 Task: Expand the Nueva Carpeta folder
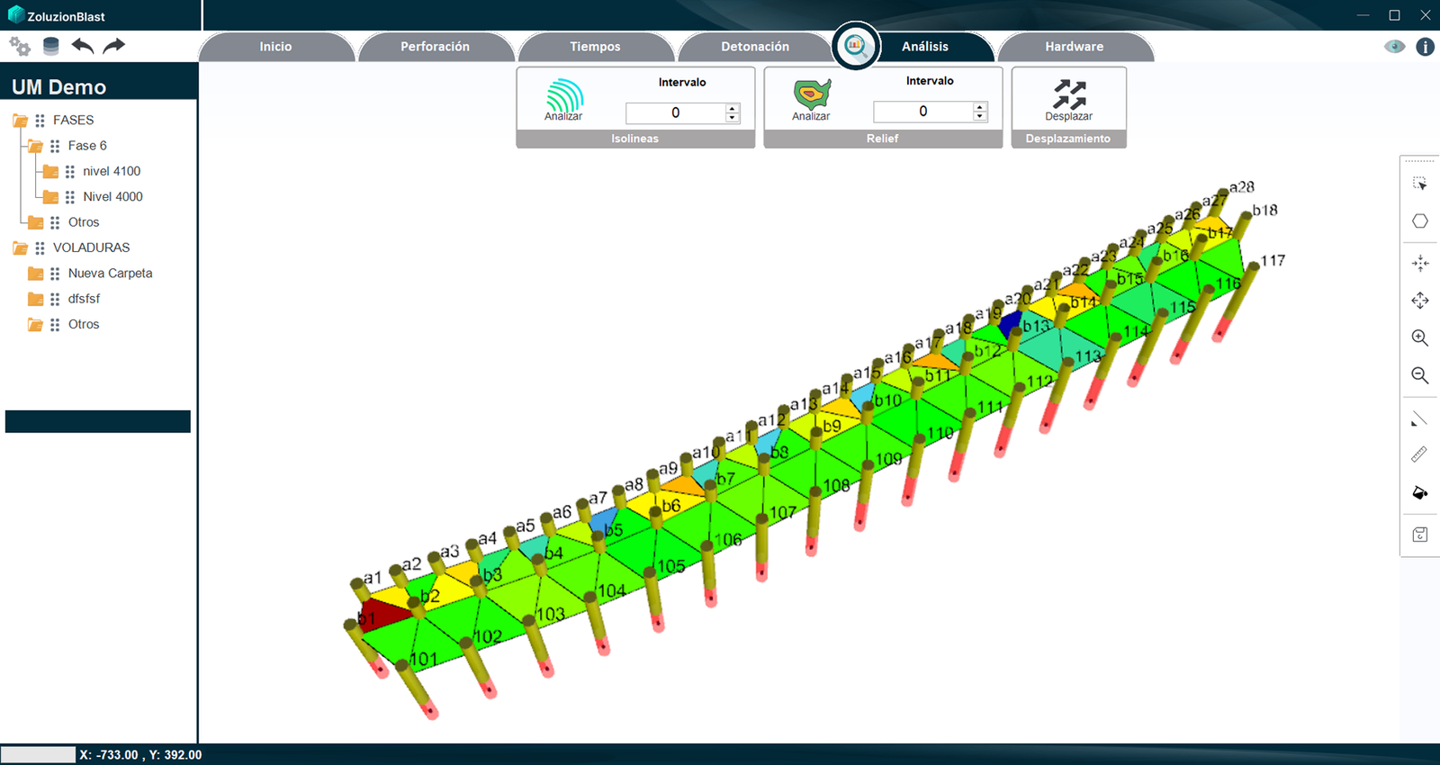(35, 274)
